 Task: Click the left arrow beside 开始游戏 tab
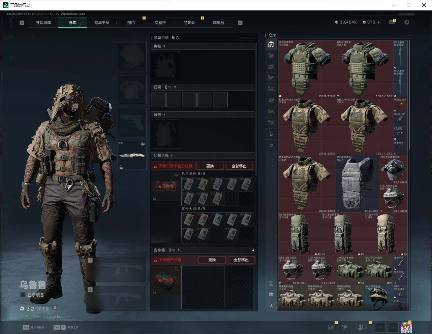pyautogui.click(x=22, y=23)
